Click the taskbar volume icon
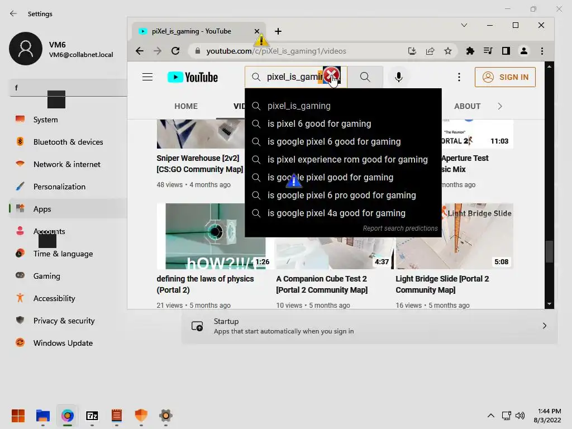The image size is (572, 429). pyautogui.click(x=520, y=416)
